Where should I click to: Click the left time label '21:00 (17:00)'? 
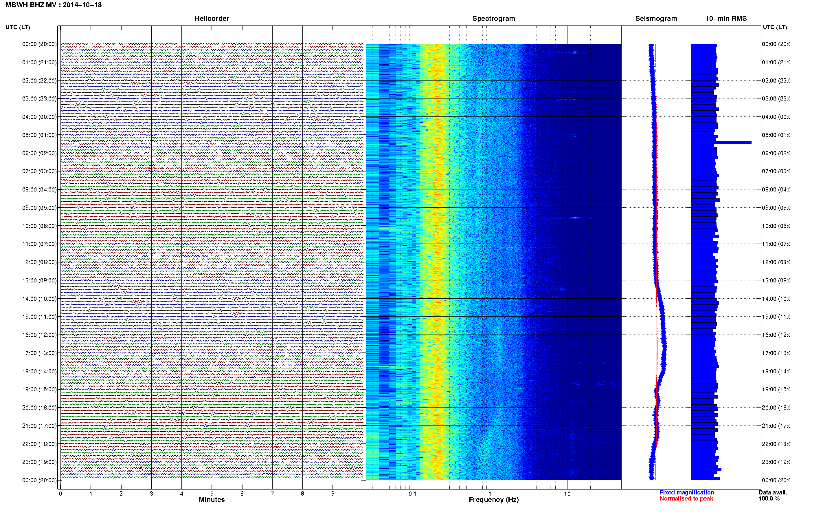click(x=39, y=426)
